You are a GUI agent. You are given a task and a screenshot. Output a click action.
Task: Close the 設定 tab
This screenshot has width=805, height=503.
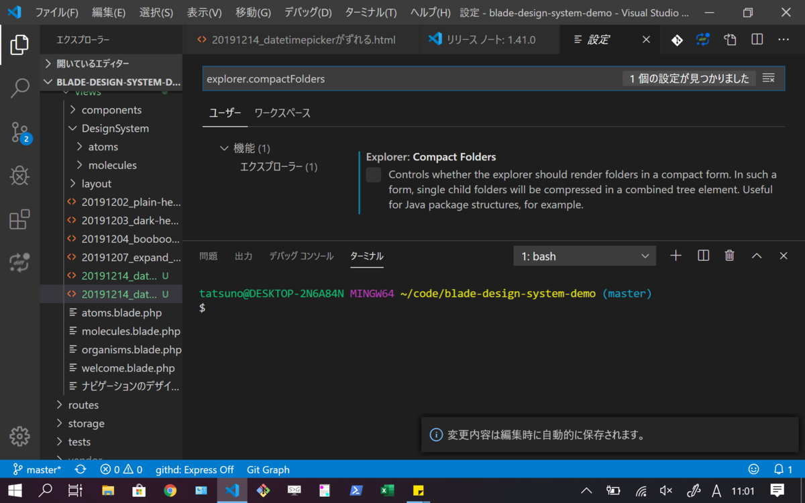pos(646,40)
